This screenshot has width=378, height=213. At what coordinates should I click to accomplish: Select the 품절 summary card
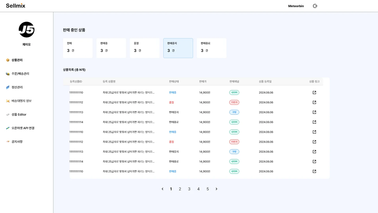click(145, 48)
